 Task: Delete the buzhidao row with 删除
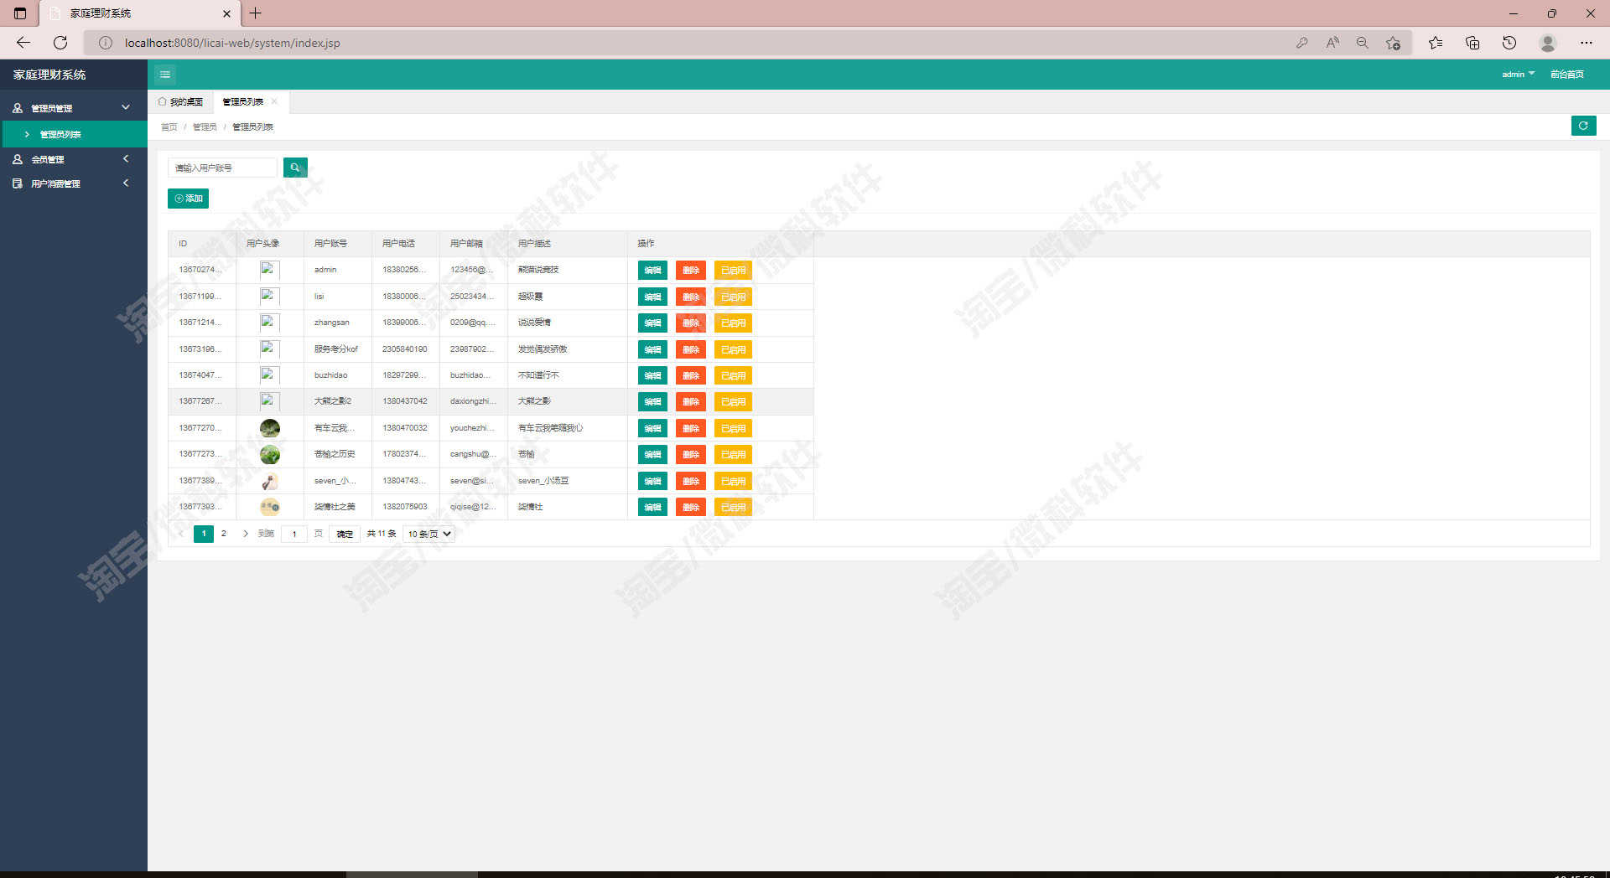point(691,375)
